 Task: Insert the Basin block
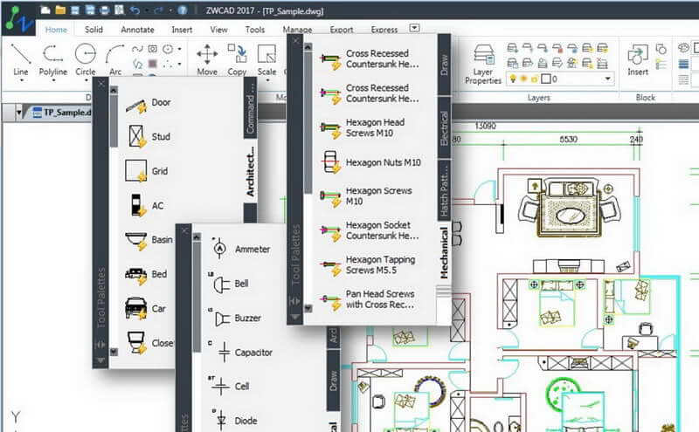[x=149, y=241]
